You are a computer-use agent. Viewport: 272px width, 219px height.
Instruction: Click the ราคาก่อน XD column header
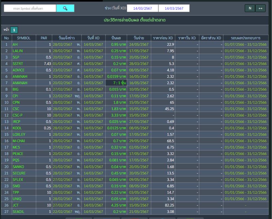point(163,38)
